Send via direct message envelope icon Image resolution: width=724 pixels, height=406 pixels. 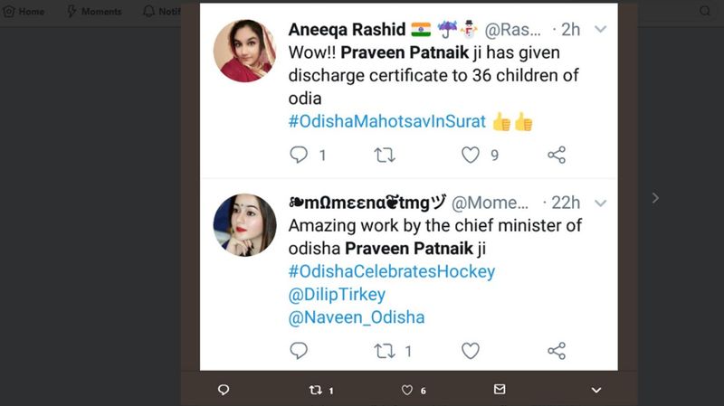(500, 390)
